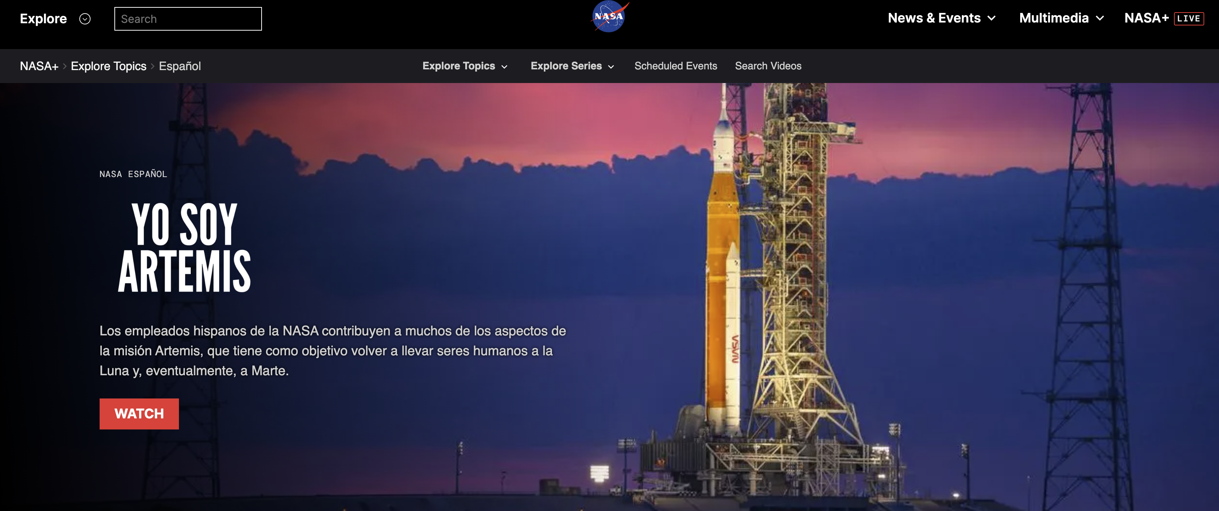The height and width of the screenshot is (511, 1219).
Task: Click the red LIVE badge
Action: pos(1188,19)
